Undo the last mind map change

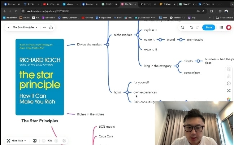pyautogui.click(x=191, y=27)
